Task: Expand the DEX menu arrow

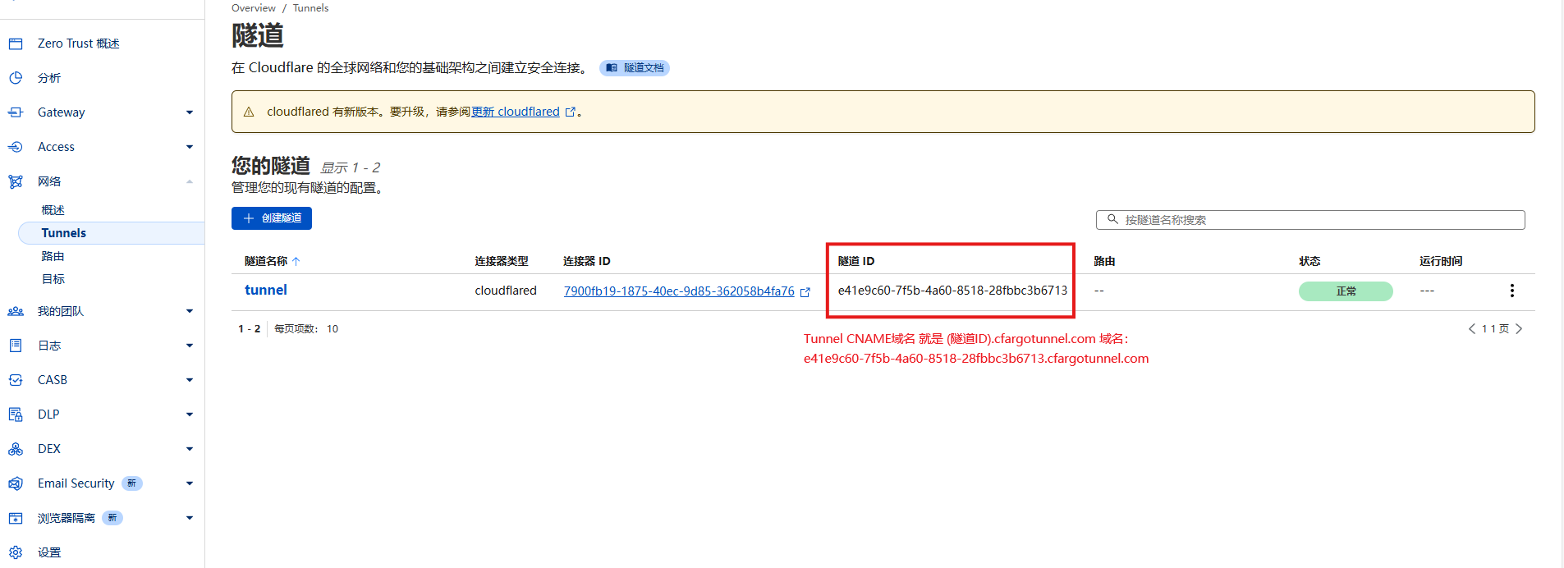Action: [x=190, y=449]
